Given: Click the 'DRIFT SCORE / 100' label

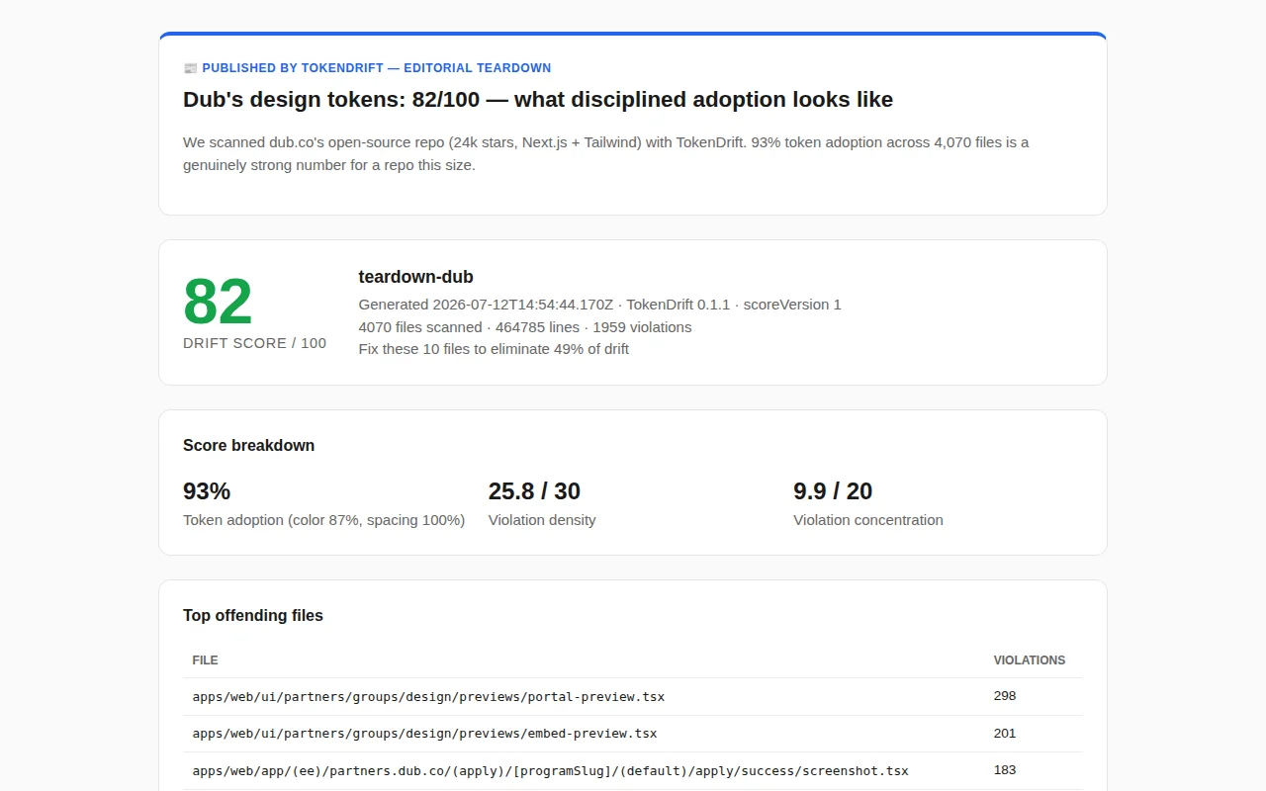Looking at the screenshot, I should pos(254,343).
